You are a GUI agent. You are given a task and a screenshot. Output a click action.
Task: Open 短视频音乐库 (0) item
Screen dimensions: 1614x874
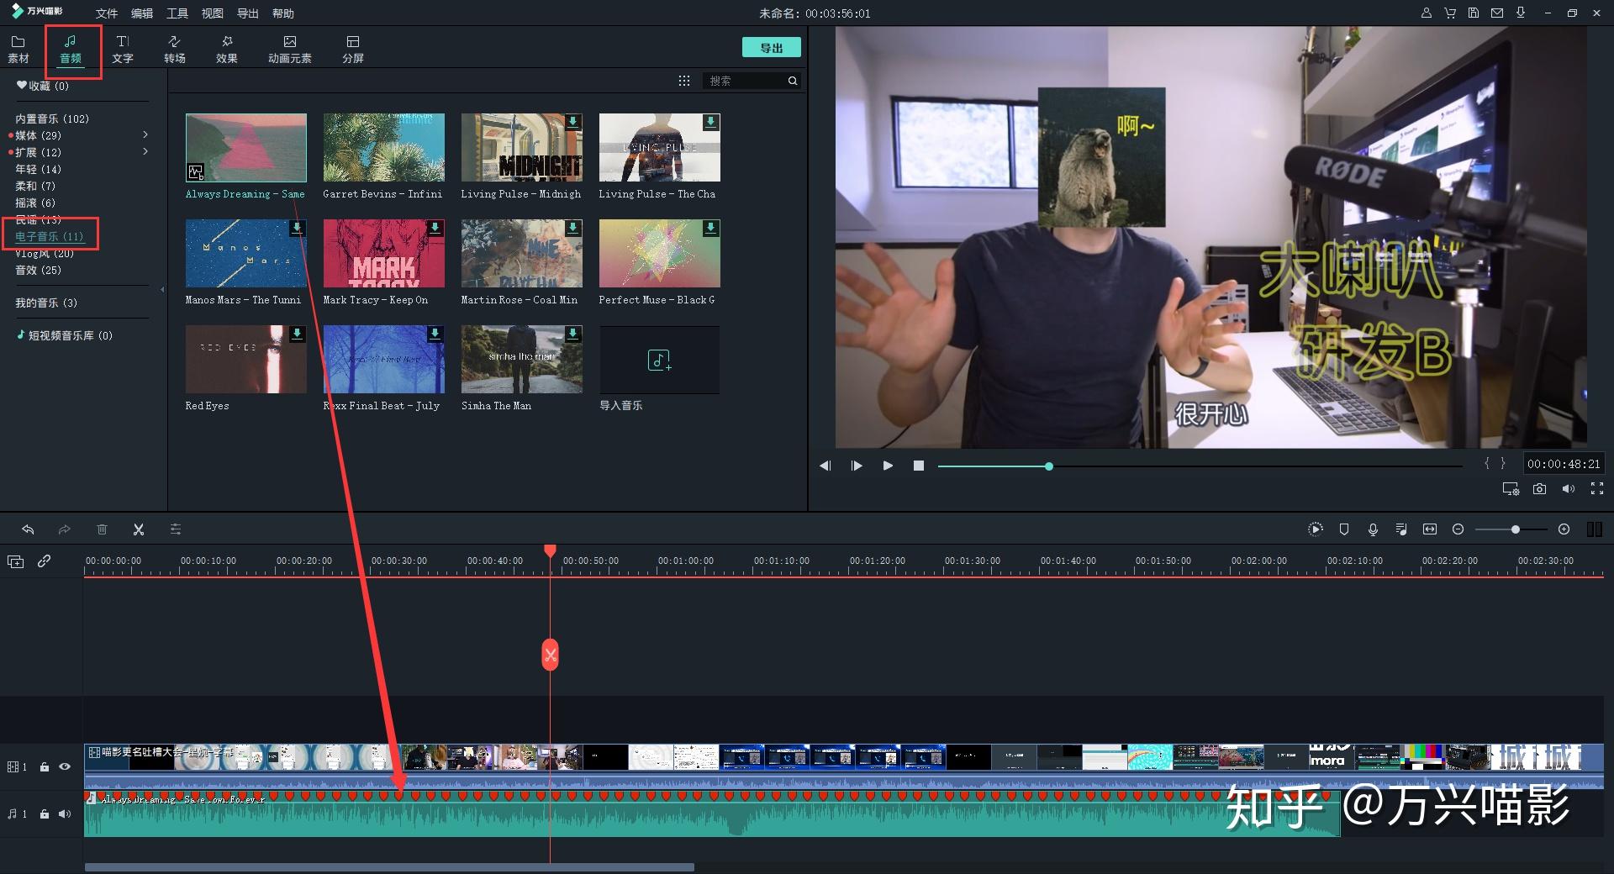[65, 335]
